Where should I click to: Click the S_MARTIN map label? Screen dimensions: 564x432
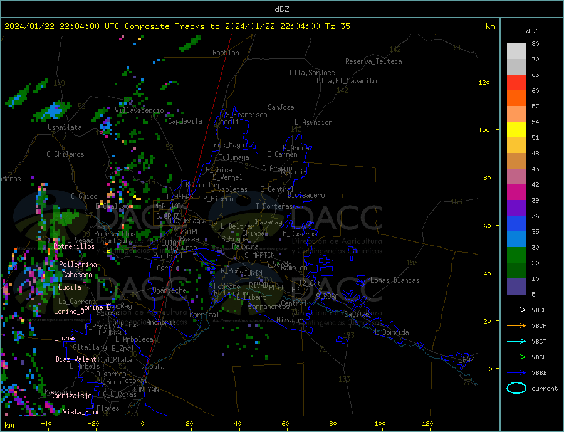(x=259, y=255)
